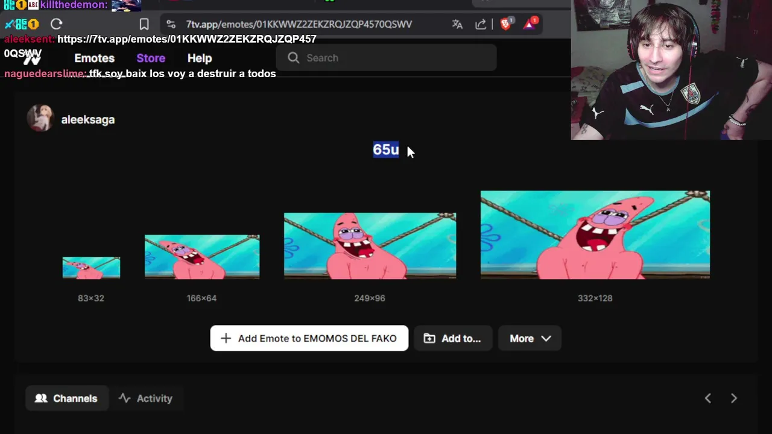
Task: Click the 332×128 size label
Action: [x=595, y=298]
